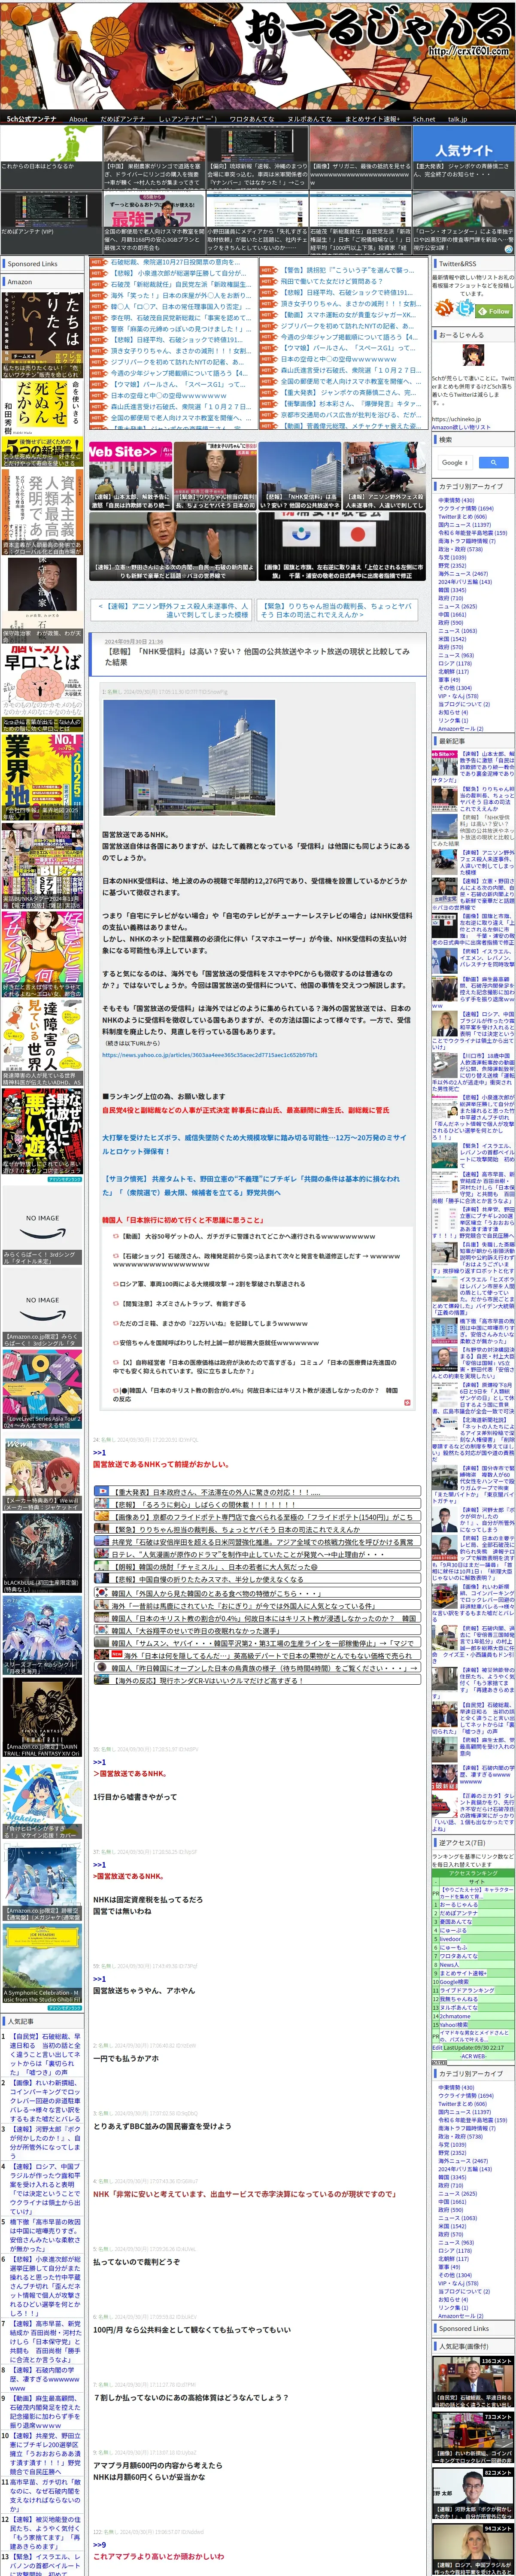
Task: Click the http://crx7601.com URL in header
Action: click(468, 51)
